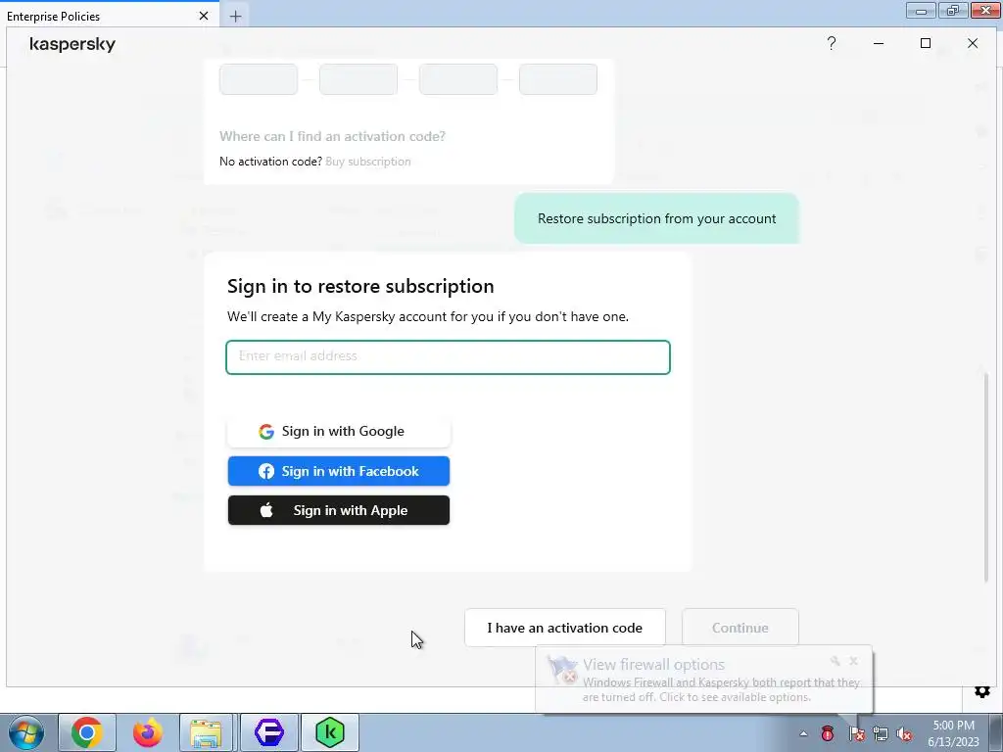Open Kaspersky help question mark icon
Image resolution: width=1003 pixels, height=752 pixels.
(x=831, y=43)
